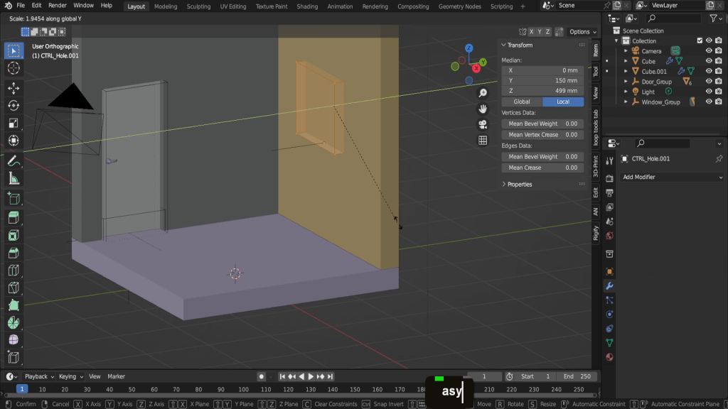Expand the Door_Group tree item
The image size is (728, 409).
coord(626,82)
